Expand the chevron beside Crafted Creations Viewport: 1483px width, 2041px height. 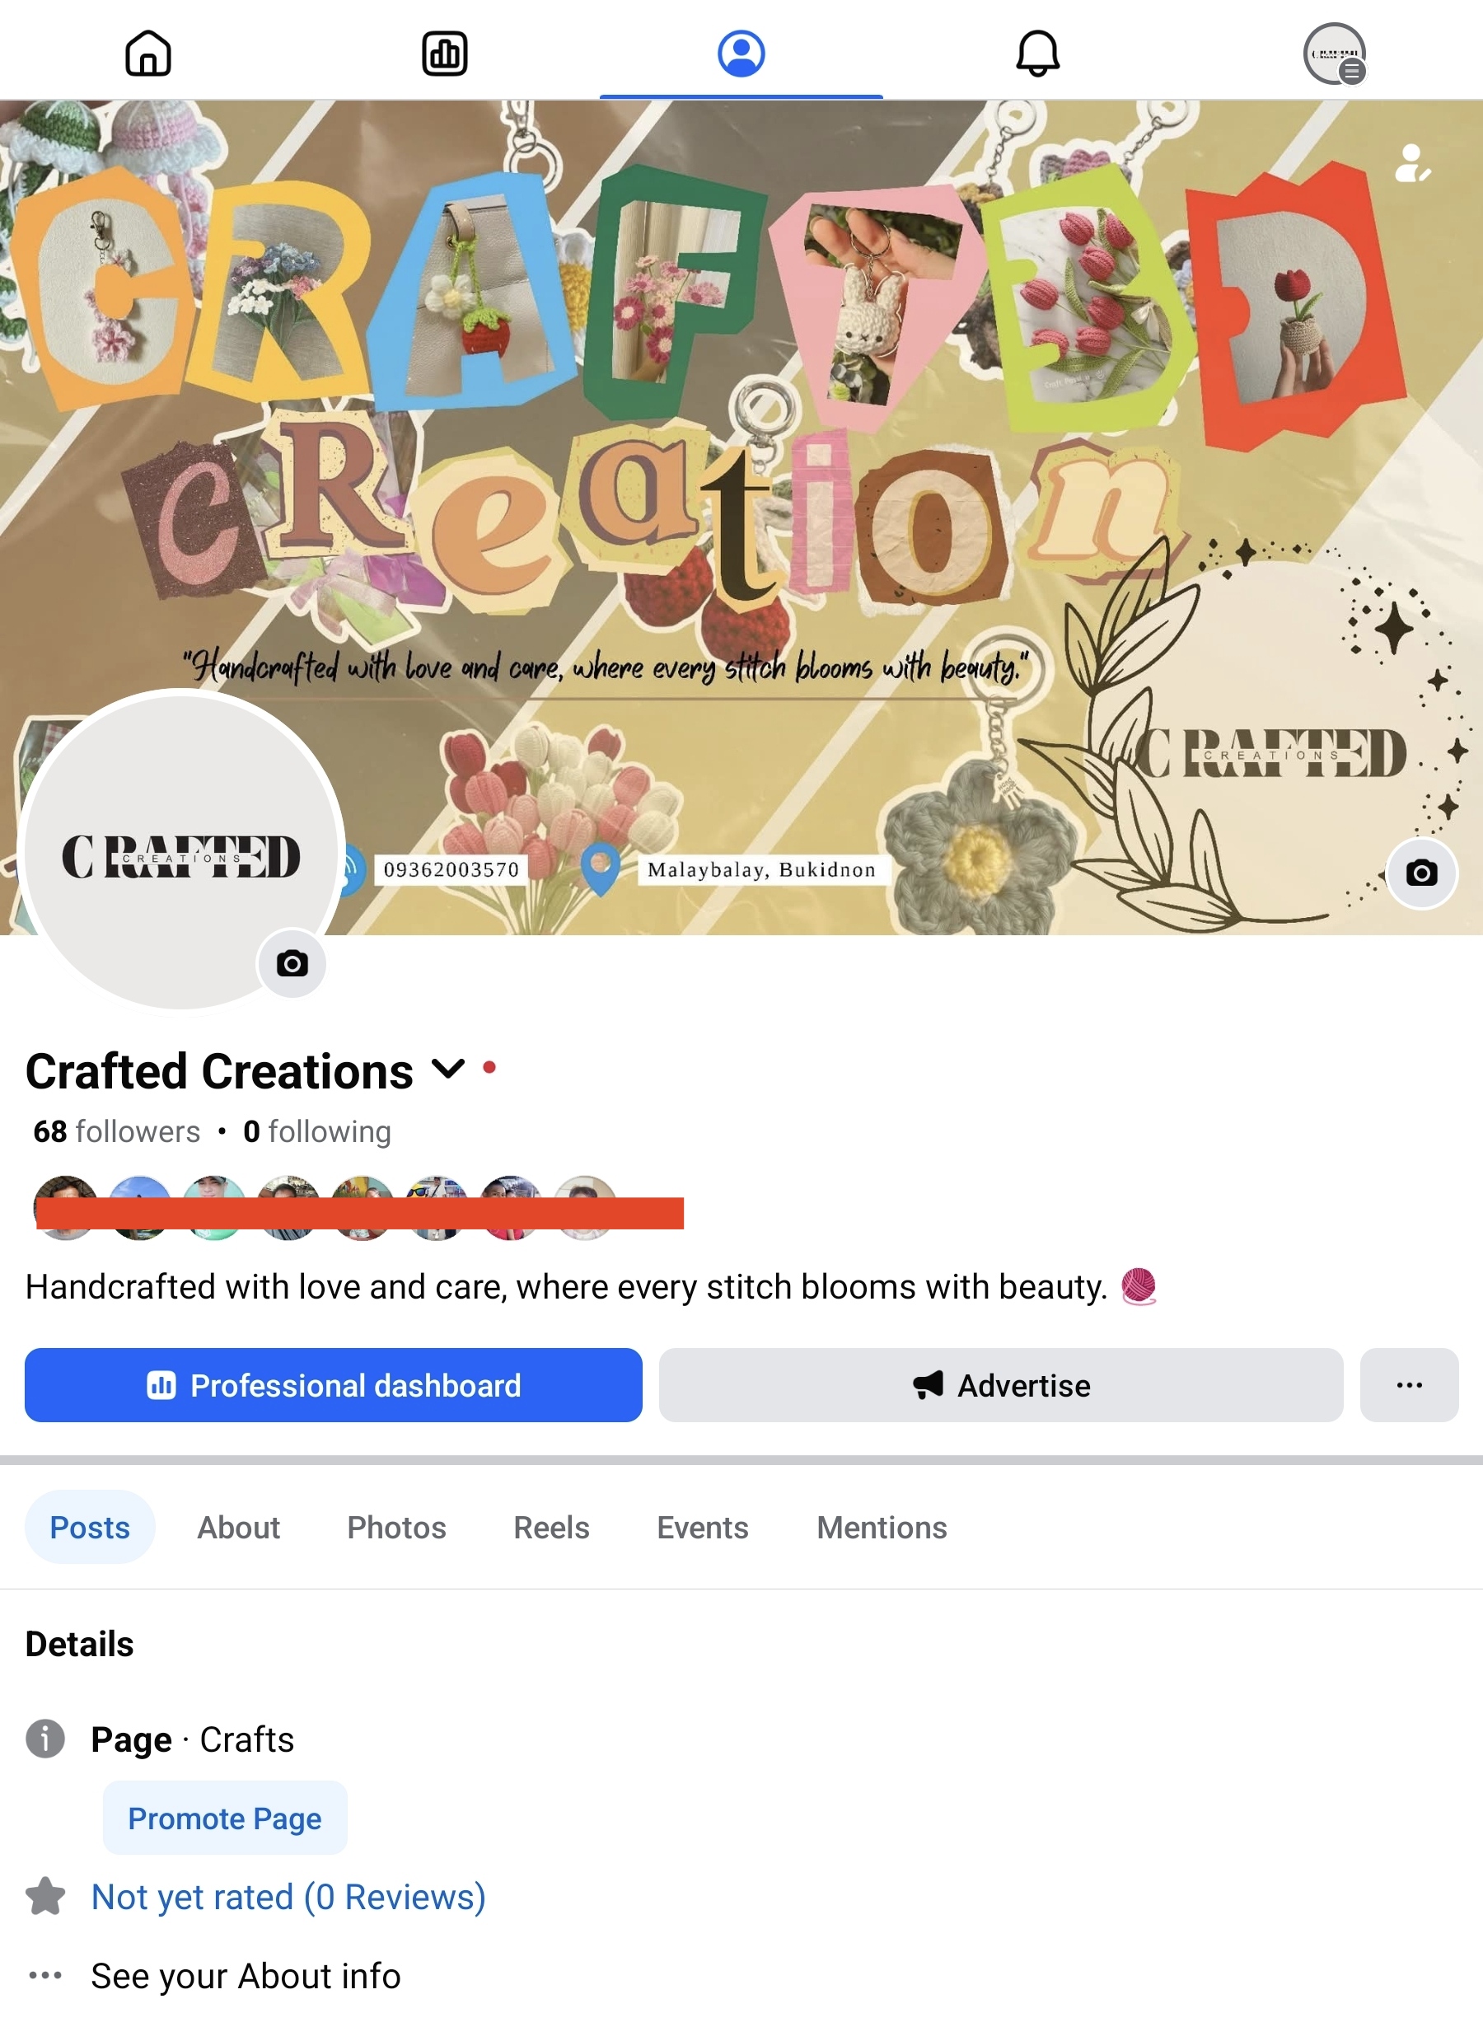pos(447,1069)
